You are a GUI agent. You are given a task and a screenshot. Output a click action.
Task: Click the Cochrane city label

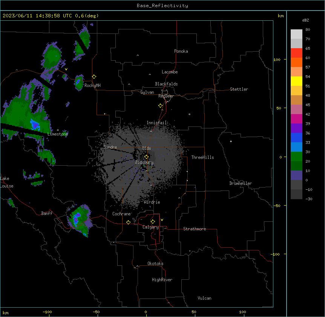121,214
